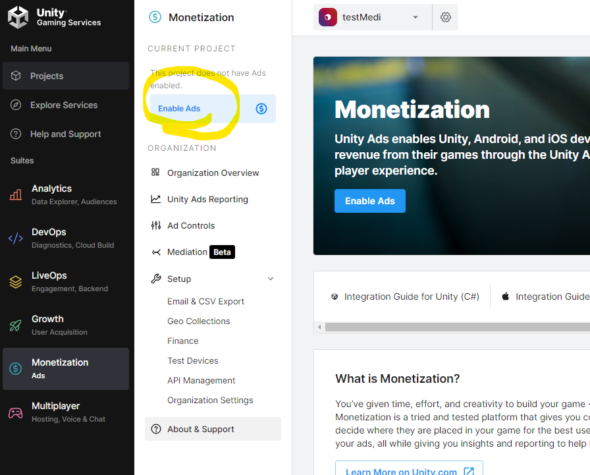Open project settings gear
Viewport: 590px width, 475px height.
(446, 17)
